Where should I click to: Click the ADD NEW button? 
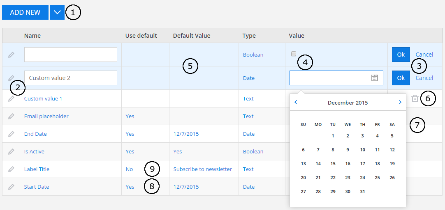(25, 12)
